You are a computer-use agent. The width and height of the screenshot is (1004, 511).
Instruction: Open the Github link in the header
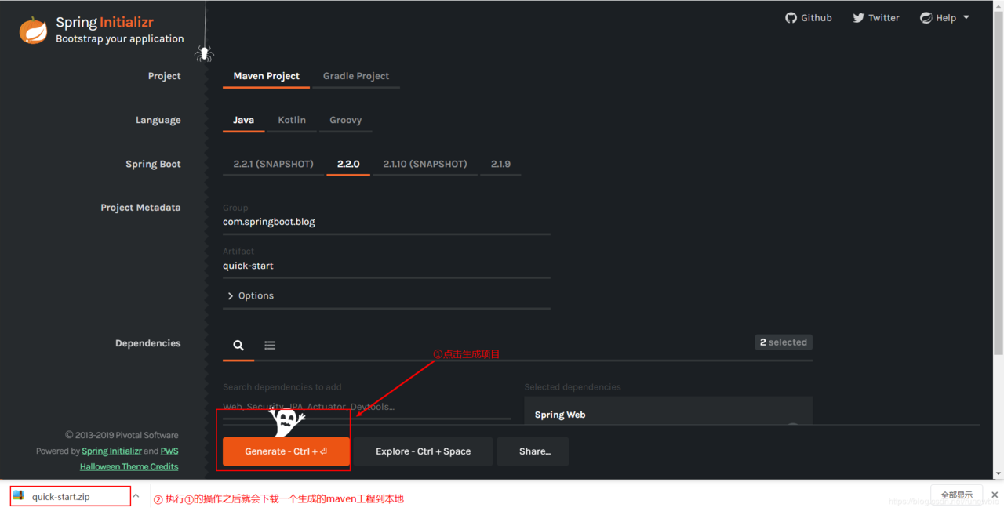click(x=809, y=17)
